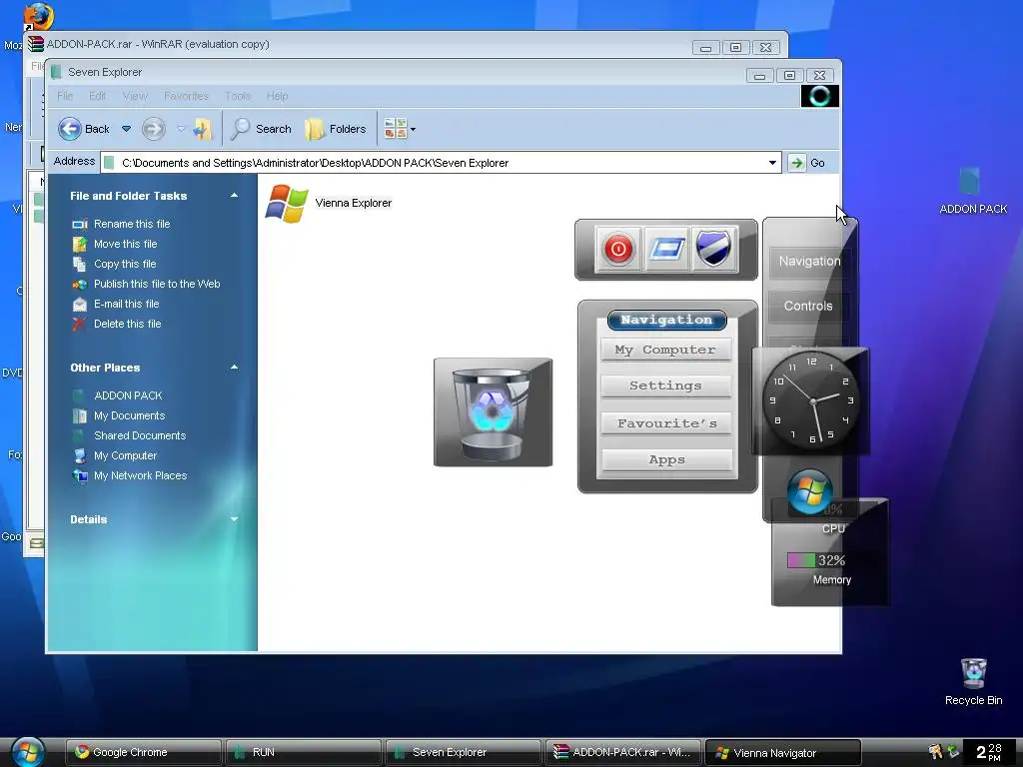Screen dimensions: 1023x767
Task: Click My Computer in Navigation widget
Action: click(665, 350)
